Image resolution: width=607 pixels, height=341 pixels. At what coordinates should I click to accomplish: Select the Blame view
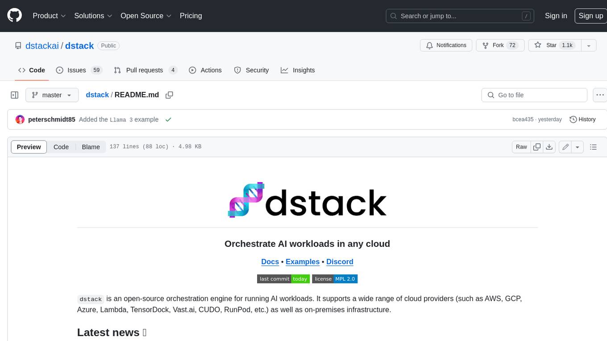click(91, 147)
